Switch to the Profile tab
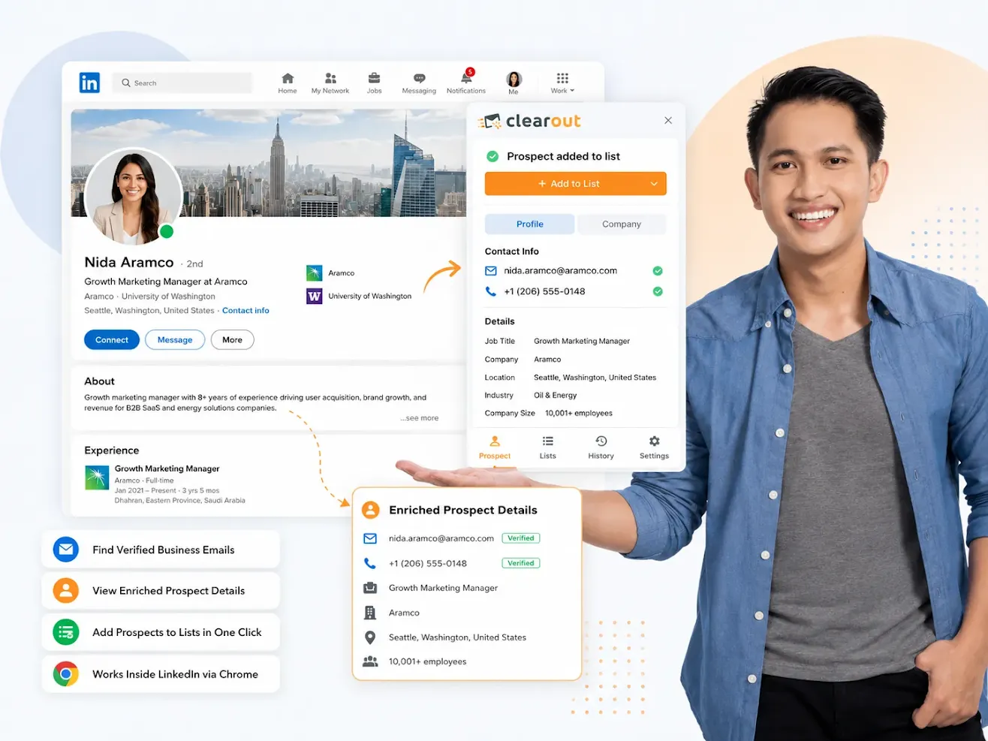This screenshot has width=988, height=741. pos(530,224)
